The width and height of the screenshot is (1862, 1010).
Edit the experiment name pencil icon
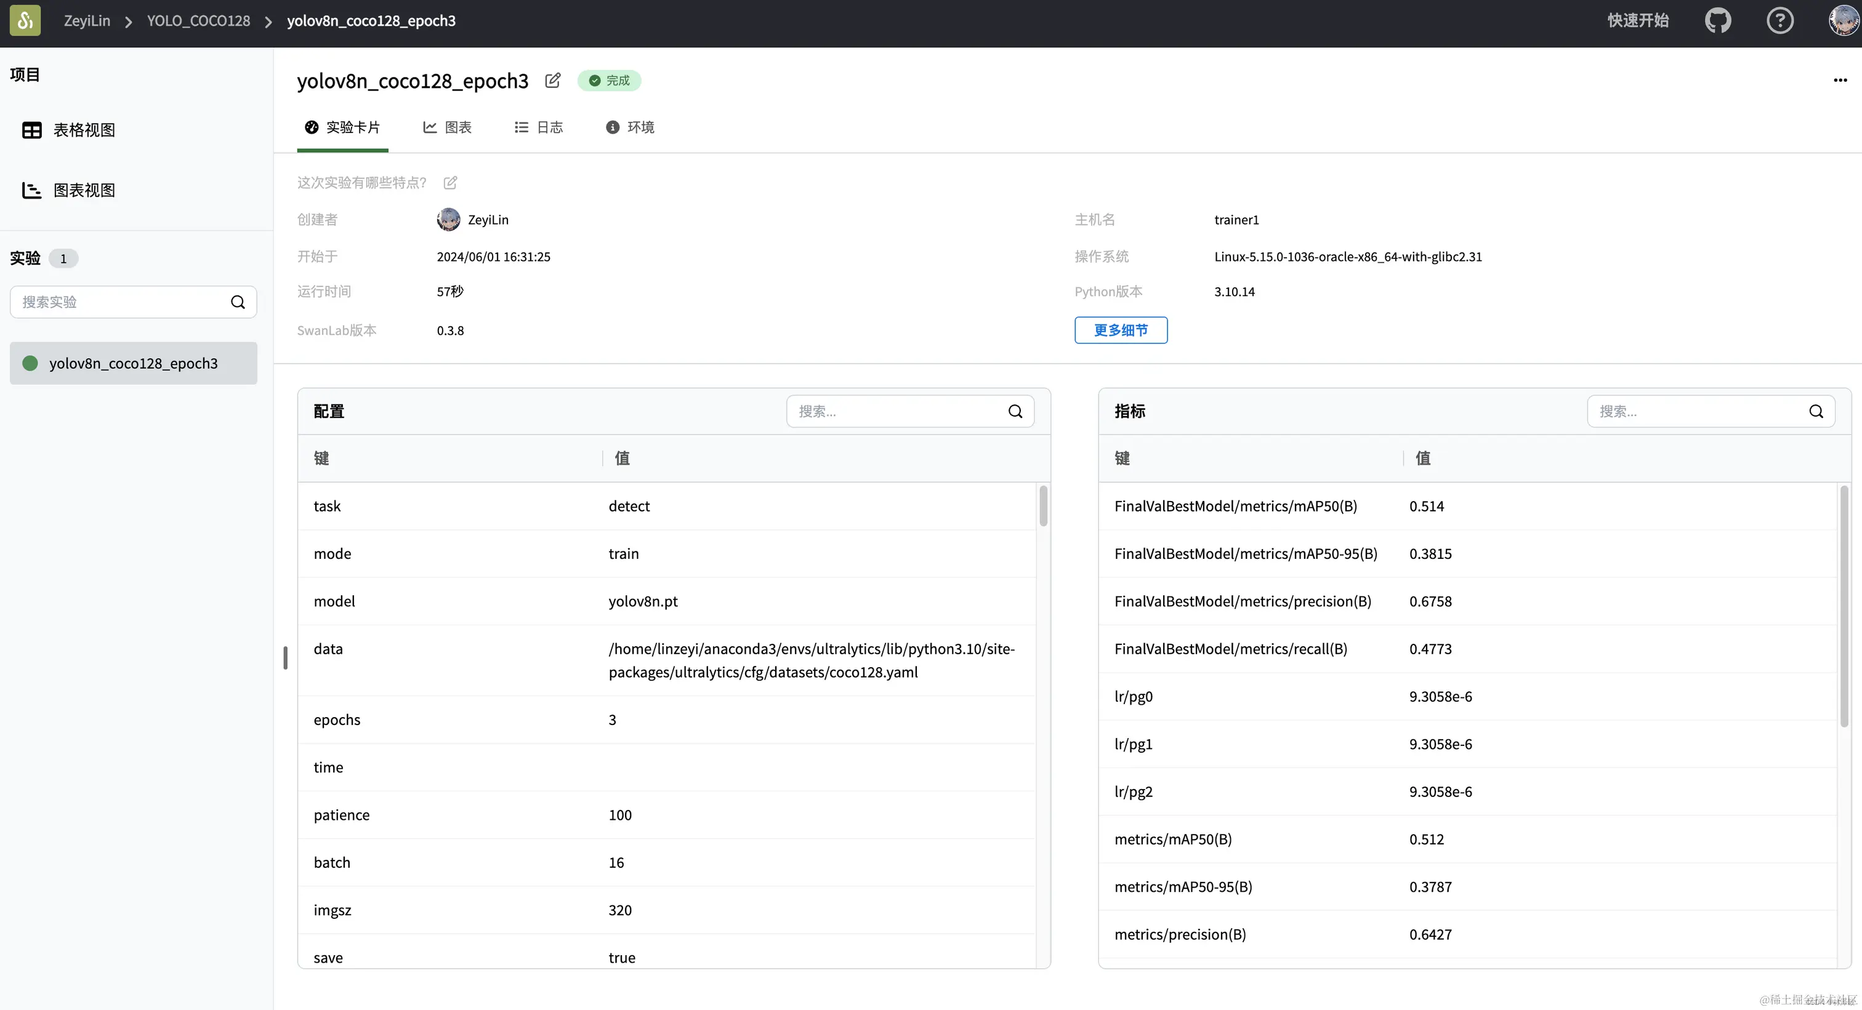pyautogui.click(x=552, y=80)
